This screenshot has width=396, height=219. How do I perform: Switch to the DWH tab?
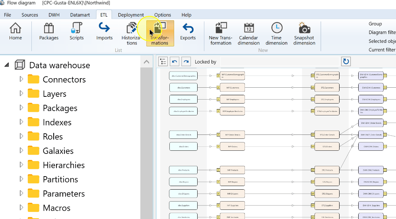[54, 15]
